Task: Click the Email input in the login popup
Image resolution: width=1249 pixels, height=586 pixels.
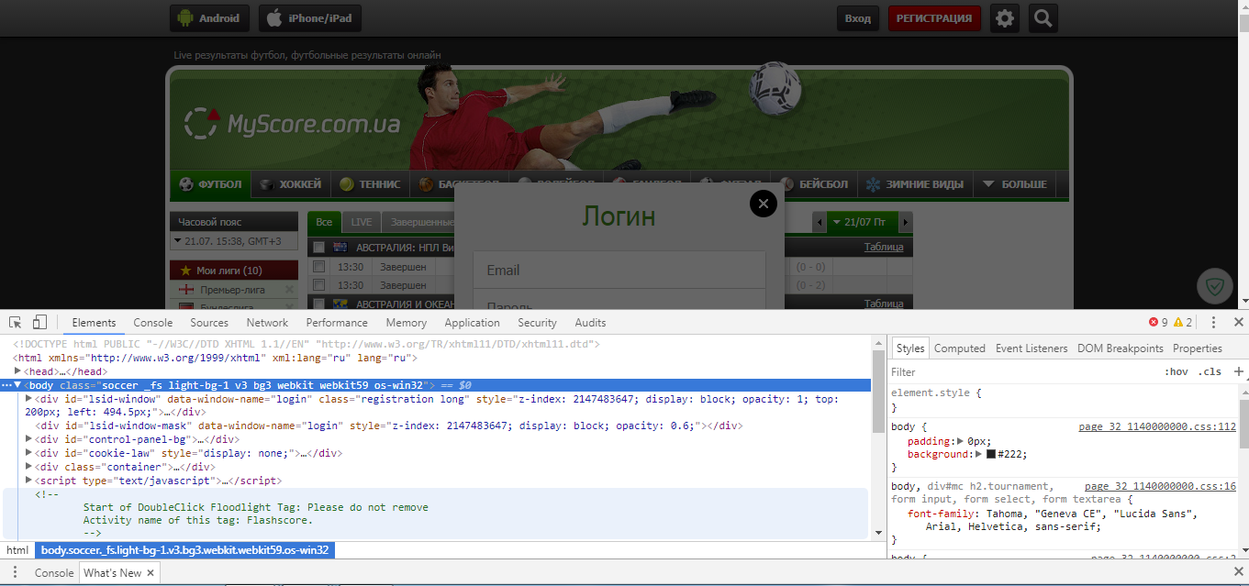Action: [619, 270]
